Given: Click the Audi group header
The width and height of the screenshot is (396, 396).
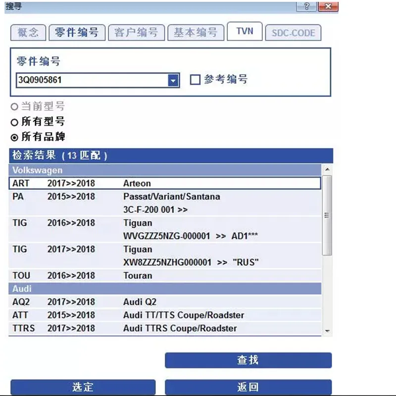Looking at the screenshot, I should (x=165, y=289).
